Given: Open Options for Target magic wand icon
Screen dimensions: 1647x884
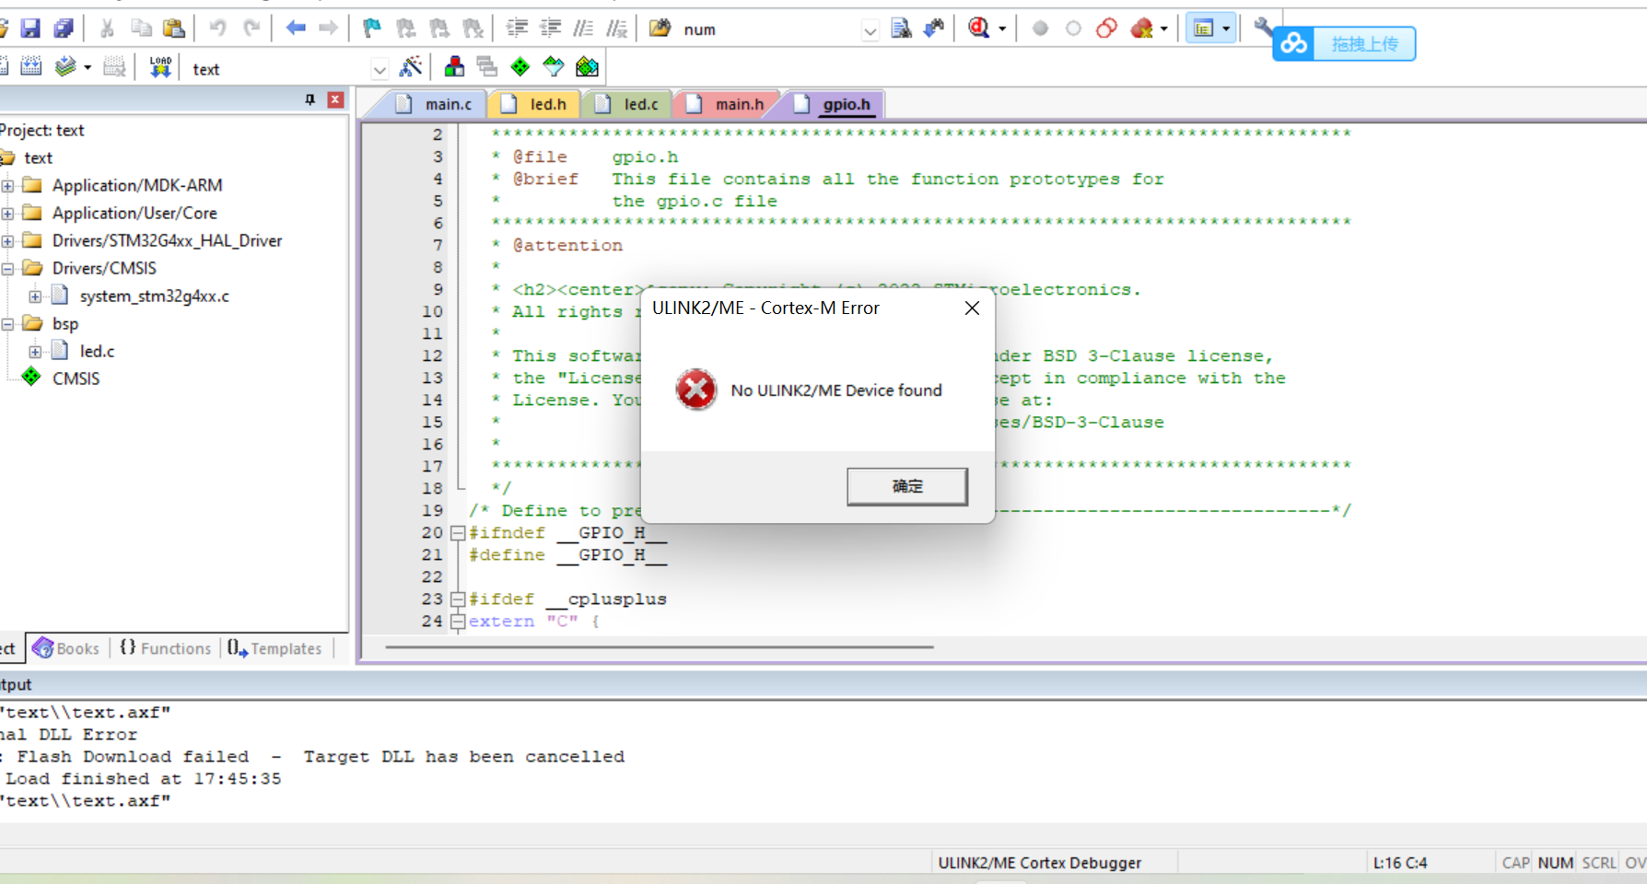Looking at the screenshot, I should click(x=411, y=66).
